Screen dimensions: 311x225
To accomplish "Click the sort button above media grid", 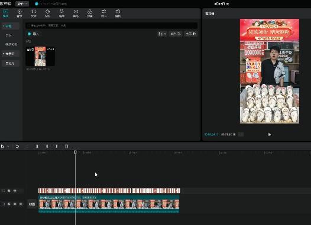I will 176,34.
